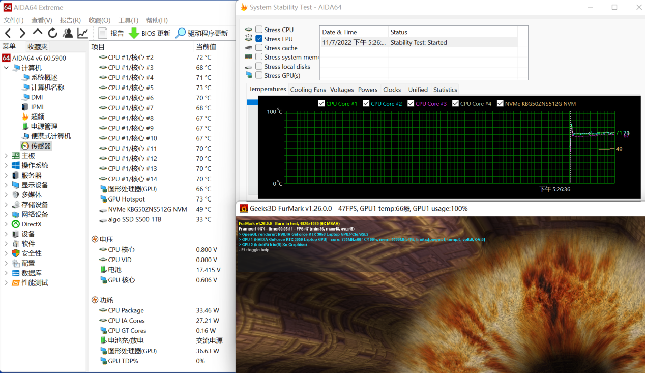Toggle CPU Core #4 graph checkbox
This screenshot has width=645, height=373.
tap(455, 103)
